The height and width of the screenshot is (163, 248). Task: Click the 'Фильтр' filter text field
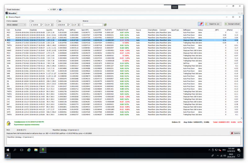93,24
